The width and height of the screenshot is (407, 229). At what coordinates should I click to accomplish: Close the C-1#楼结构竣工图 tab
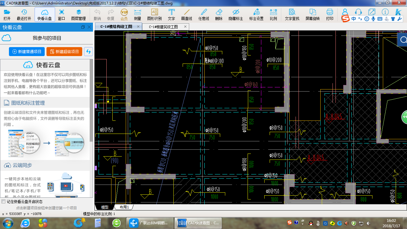pos(138,27)
